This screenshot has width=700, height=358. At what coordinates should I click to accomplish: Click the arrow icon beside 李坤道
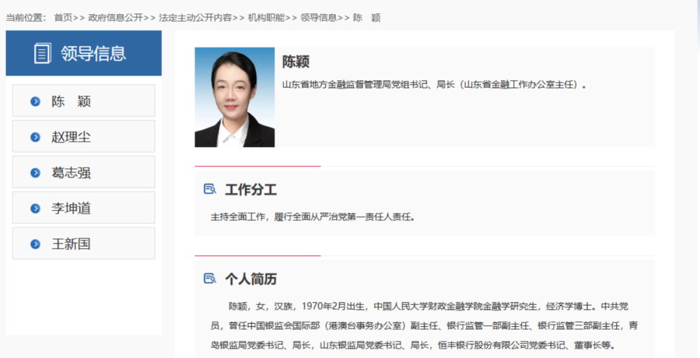click(36, 208)
